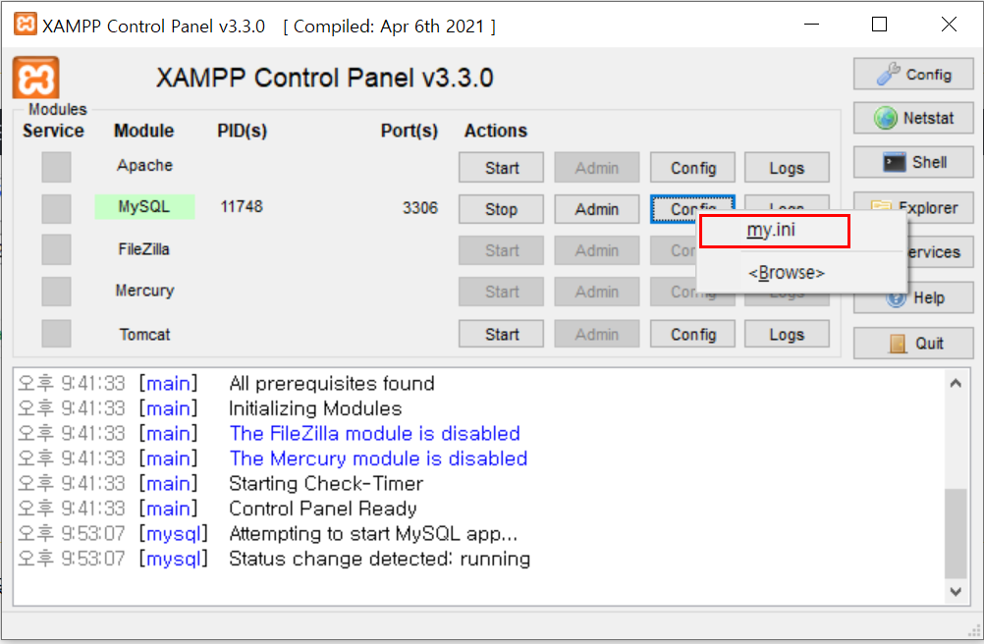Toggle the Tomcat service checkbox
The height and width of the screenshot is (644, 984).
tap(56, 334)
